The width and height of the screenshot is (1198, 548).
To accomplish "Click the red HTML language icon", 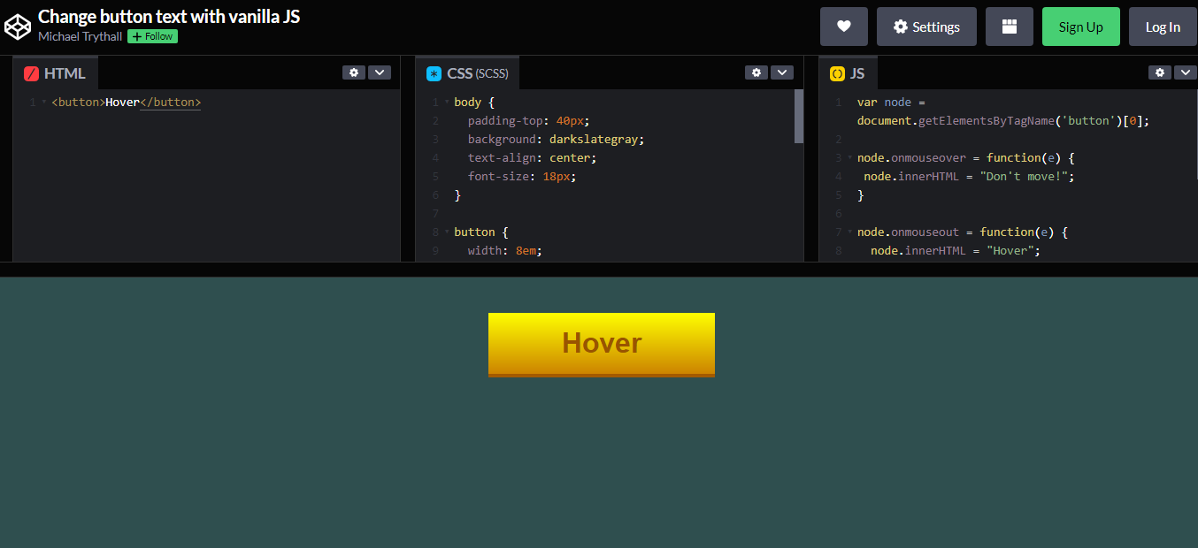I will 31,72.
